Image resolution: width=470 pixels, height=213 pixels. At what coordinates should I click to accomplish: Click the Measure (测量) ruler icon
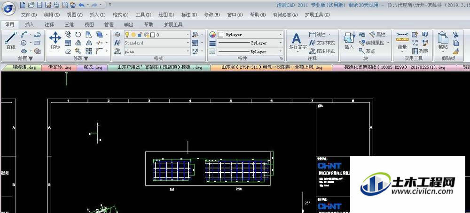(x=402, y=37)
